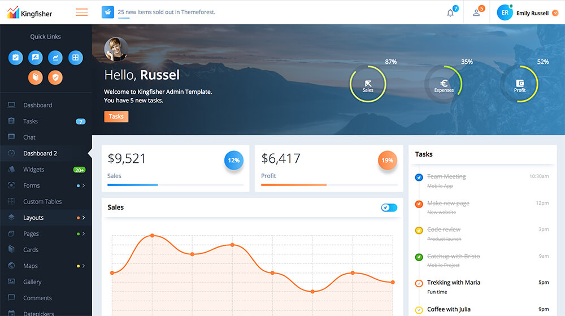Image resolution: width=565 pixels, height=316 pixels.
Task: Open the chart line quick link icon
Action: click(55, 57)
